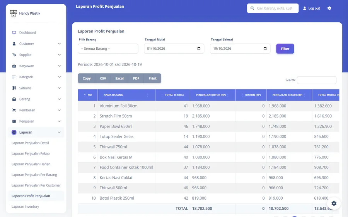Click the Customer person icon

(x=14, y=44)
